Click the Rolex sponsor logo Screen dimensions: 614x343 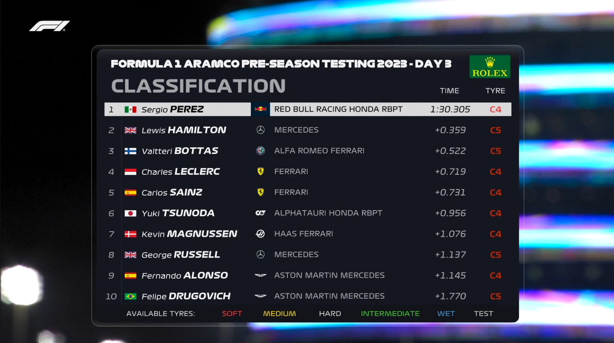pos(489,67)
